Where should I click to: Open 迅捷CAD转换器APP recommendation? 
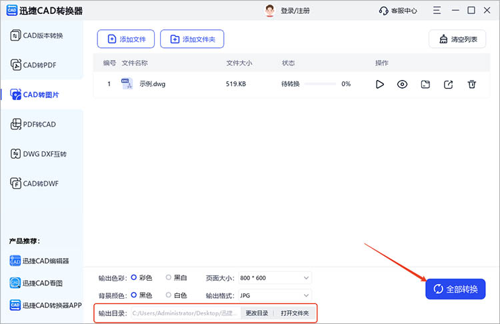[45, 305]
